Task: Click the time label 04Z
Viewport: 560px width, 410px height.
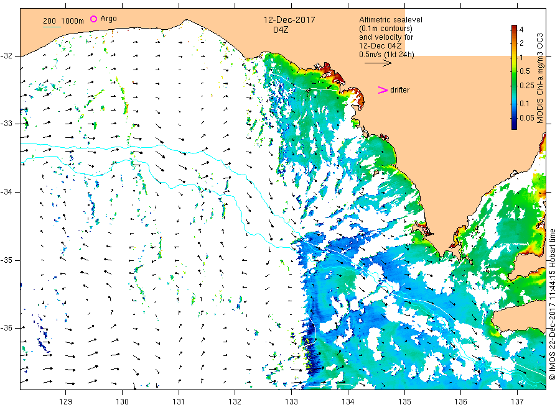Action: point(281,30)
